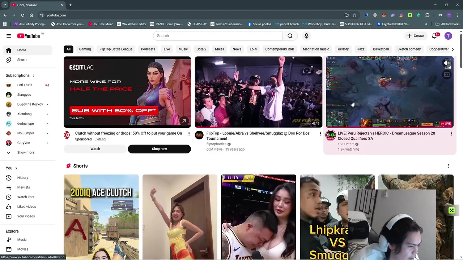
Task: Expand the You section chevron
Action: [x=16, y=168]
